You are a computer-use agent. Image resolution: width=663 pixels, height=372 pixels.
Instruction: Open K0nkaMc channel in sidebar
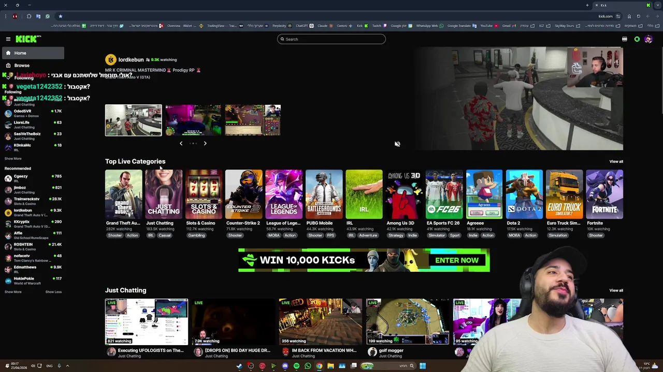click(x=33, y=147)
